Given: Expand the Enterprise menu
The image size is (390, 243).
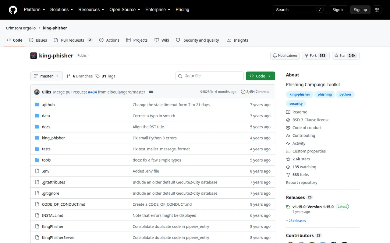Looking at the screenshot, I should click(x=158, y=10).
